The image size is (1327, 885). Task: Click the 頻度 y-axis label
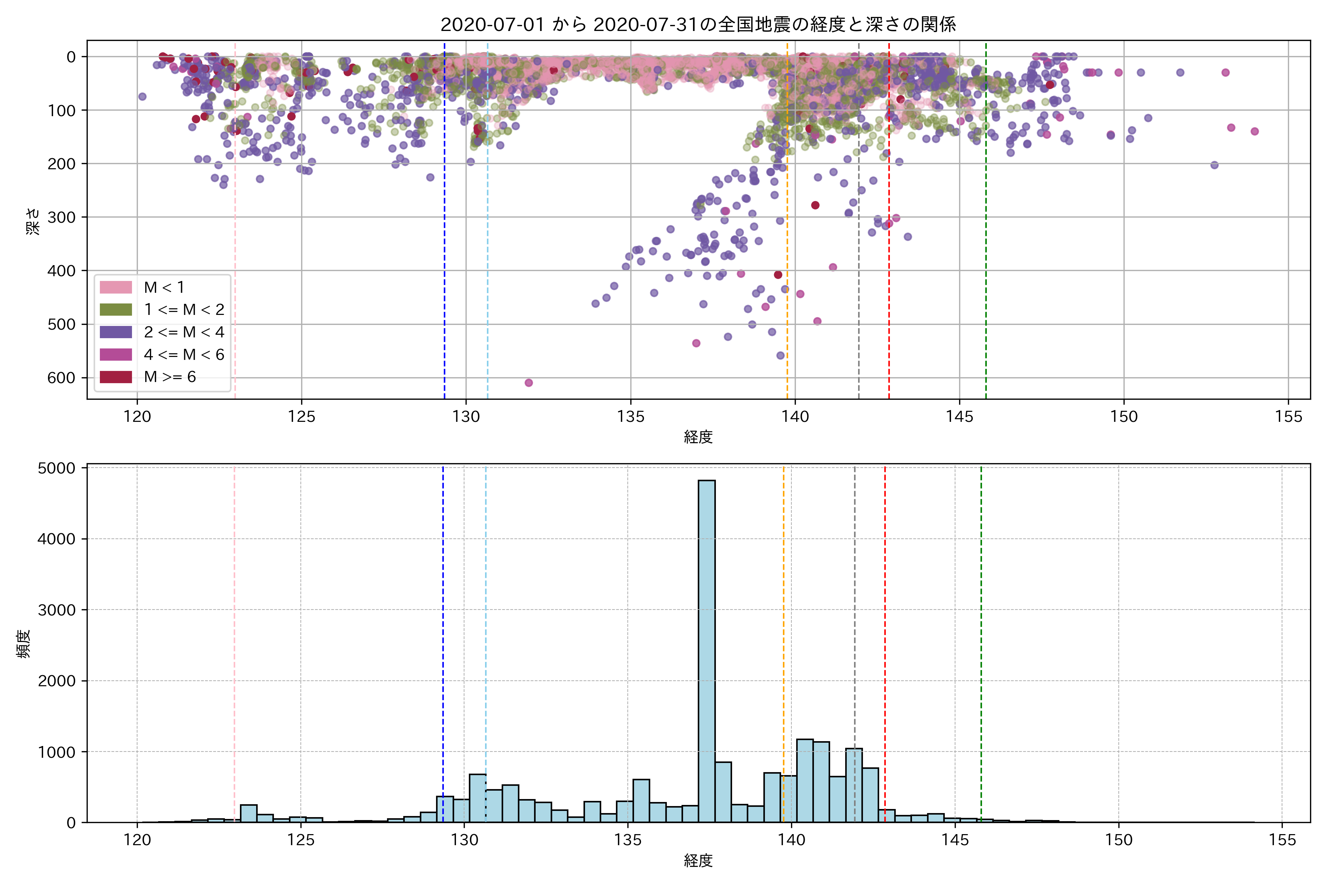pyautogui.click(x=24, y=644)
